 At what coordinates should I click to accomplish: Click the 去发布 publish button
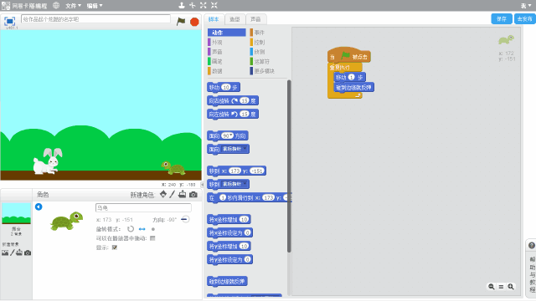tap(525, 19)
